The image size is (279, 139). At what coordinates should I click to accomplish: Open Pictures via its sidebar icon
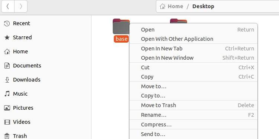tap(7, 108)
